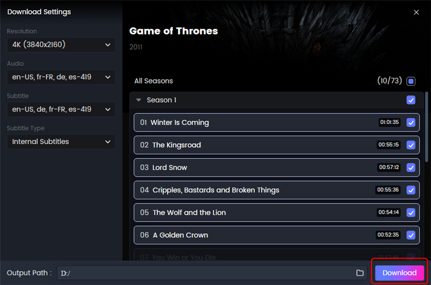Viewport: 431px width, 285px height.
Task: Click the folder icon to browse output path
Action: coord(360,273)
